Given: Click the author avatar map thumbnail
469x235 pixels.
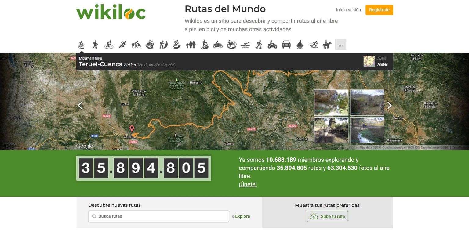Looking at the screenshot, I should click(369, 61).
